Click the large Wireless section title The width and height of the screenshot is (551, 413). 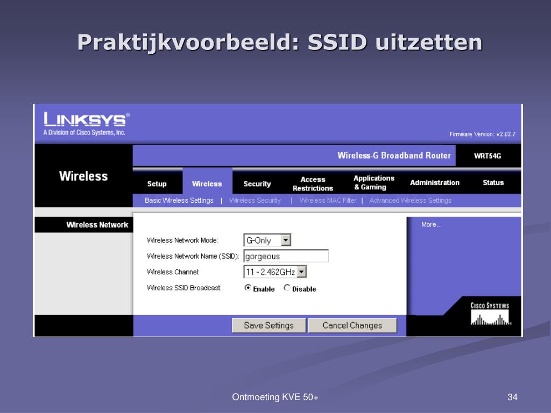click(83, 176)
